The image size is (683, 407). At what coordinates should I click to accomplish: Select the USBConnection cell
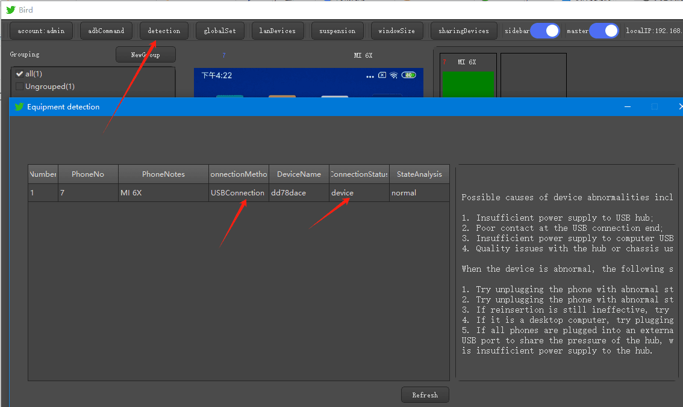(x=239, y=192)
